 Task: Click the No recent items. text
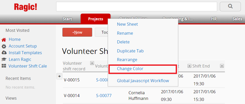tap(20, 87)
